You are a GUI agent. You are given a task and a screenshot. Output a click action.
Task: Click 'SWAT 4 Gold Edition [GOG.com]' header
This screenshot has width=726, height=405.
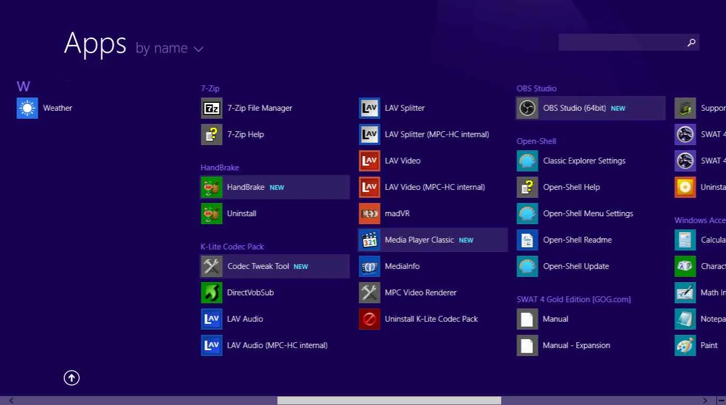tap(574, 300)
